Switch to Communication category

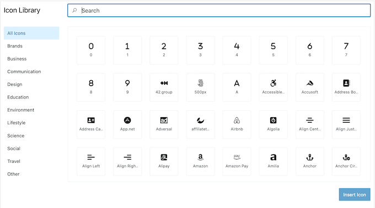31,72
